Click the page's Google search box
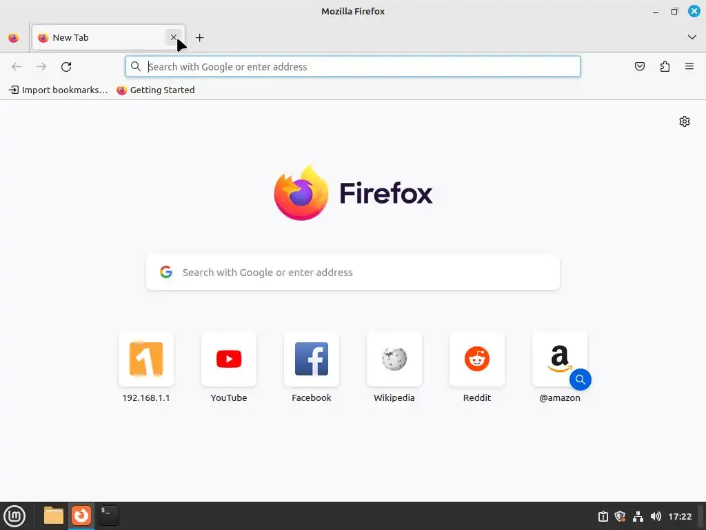Screen dimensions: 706x530 coord(353,272)
